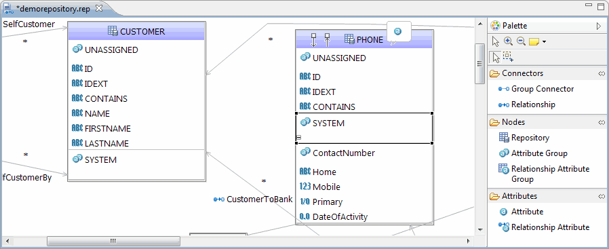Image resolution: width=609 pixels, height=249 pixels.
Task: Select the Home attribute in PHONE
Action: click(318, 172)
